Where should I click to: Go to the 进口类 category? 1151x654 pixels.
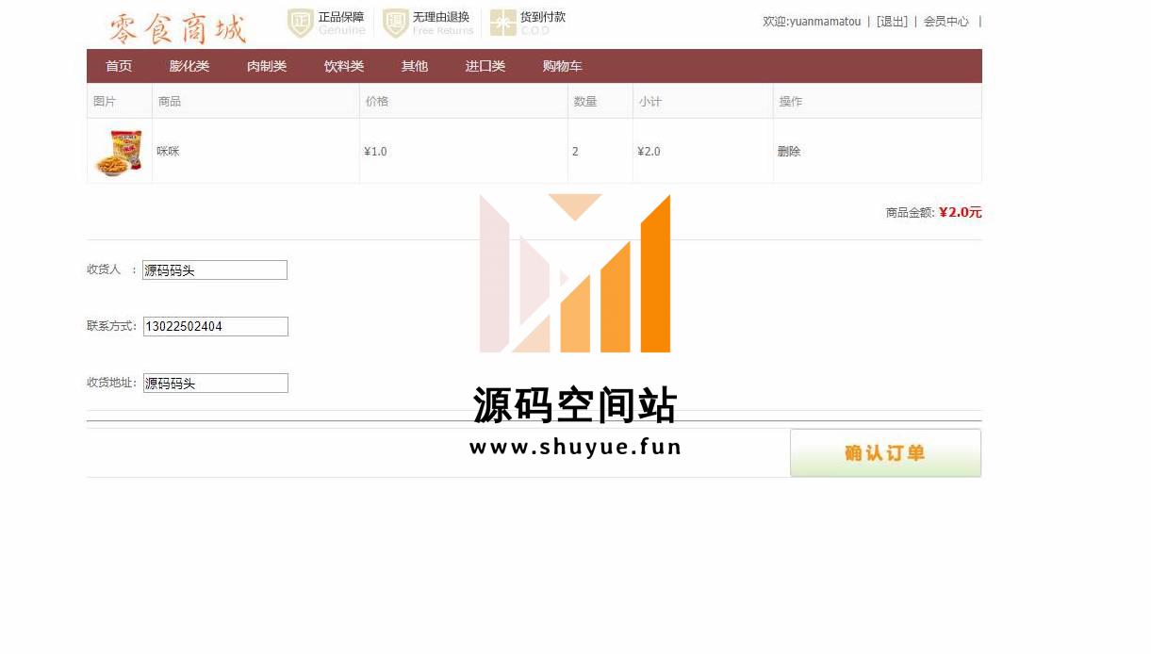(485, 66)
